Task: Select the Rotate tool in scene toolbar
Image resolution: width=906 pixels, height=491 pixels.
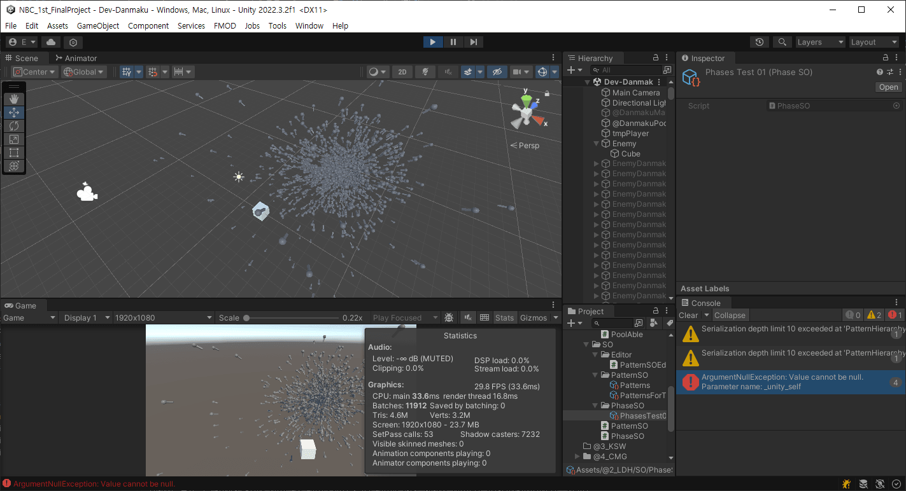Action: pos(14,126)
